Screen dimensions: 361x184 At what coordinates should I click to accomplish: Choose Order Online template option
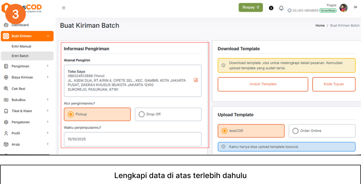[295, 131]
